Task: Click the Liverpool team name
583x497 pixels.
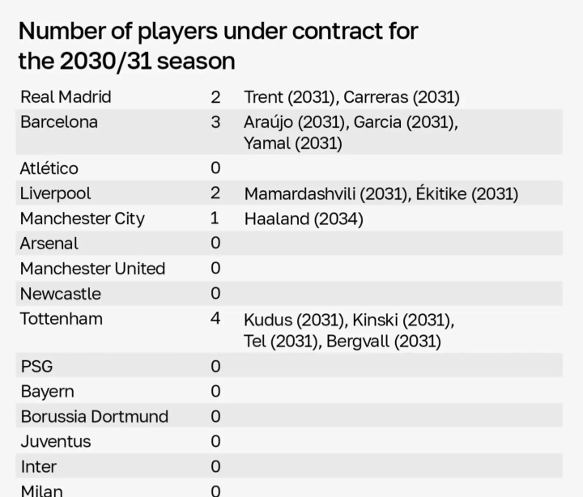Action: 55,193
